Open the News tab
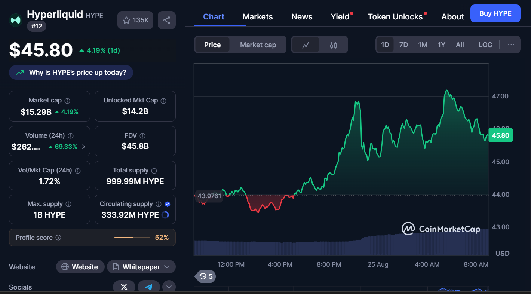531x294 pixels. click(302, 17)
